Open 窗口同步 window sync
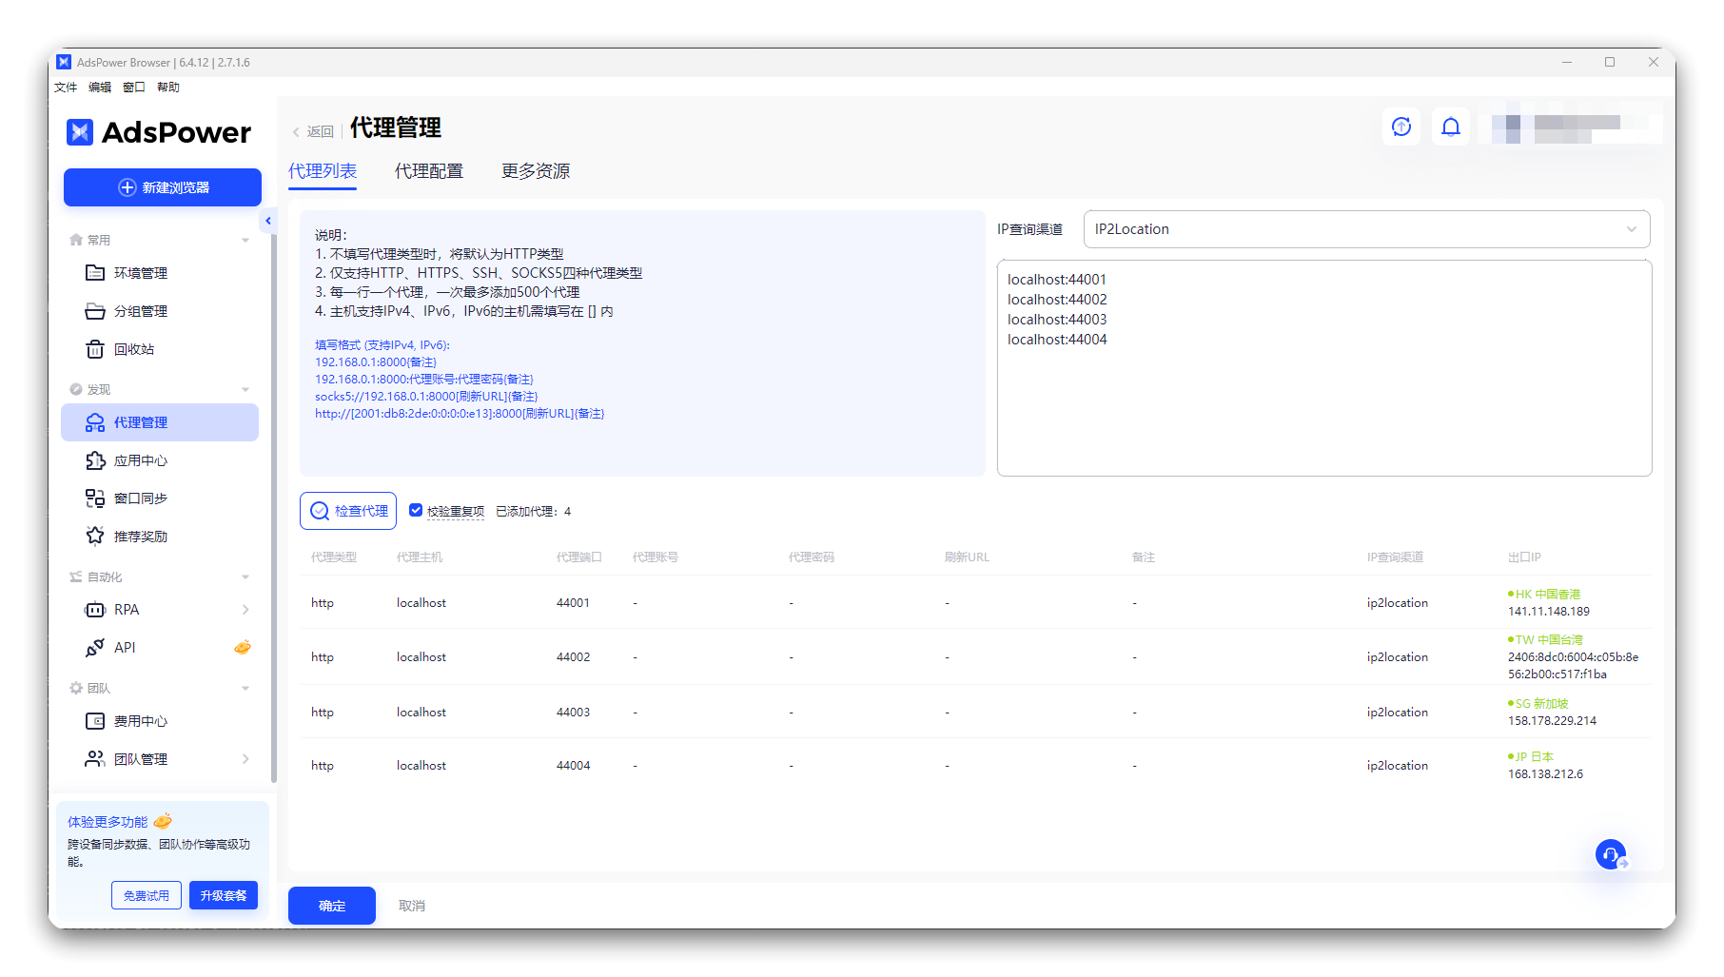This screenshot has width=1724, height=977. point(141,498)
